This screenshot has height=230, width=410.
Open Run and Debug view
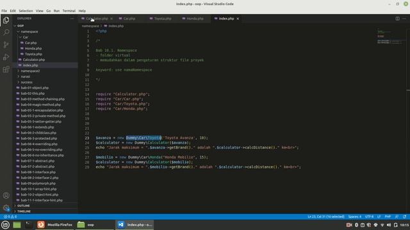(x=6, y=57)
